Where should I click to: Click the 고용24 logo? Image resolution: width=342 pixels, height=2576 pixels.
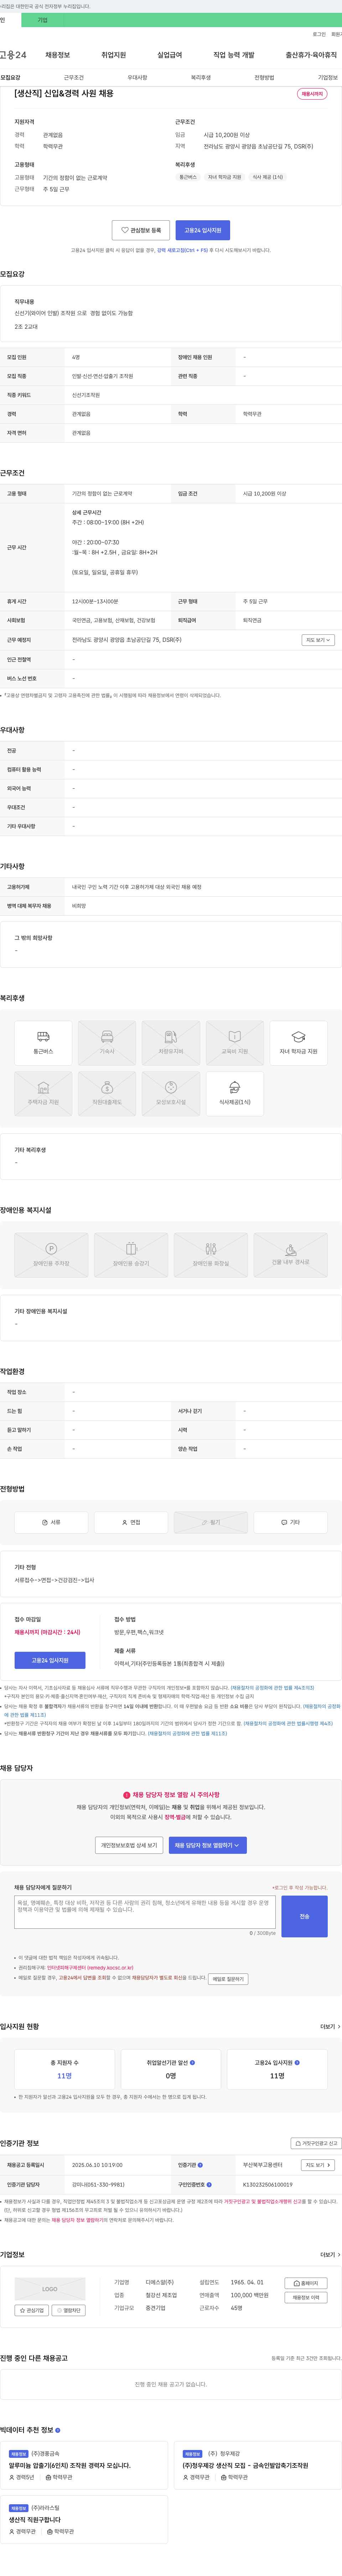pyautogui.click(x=13, y=55)
